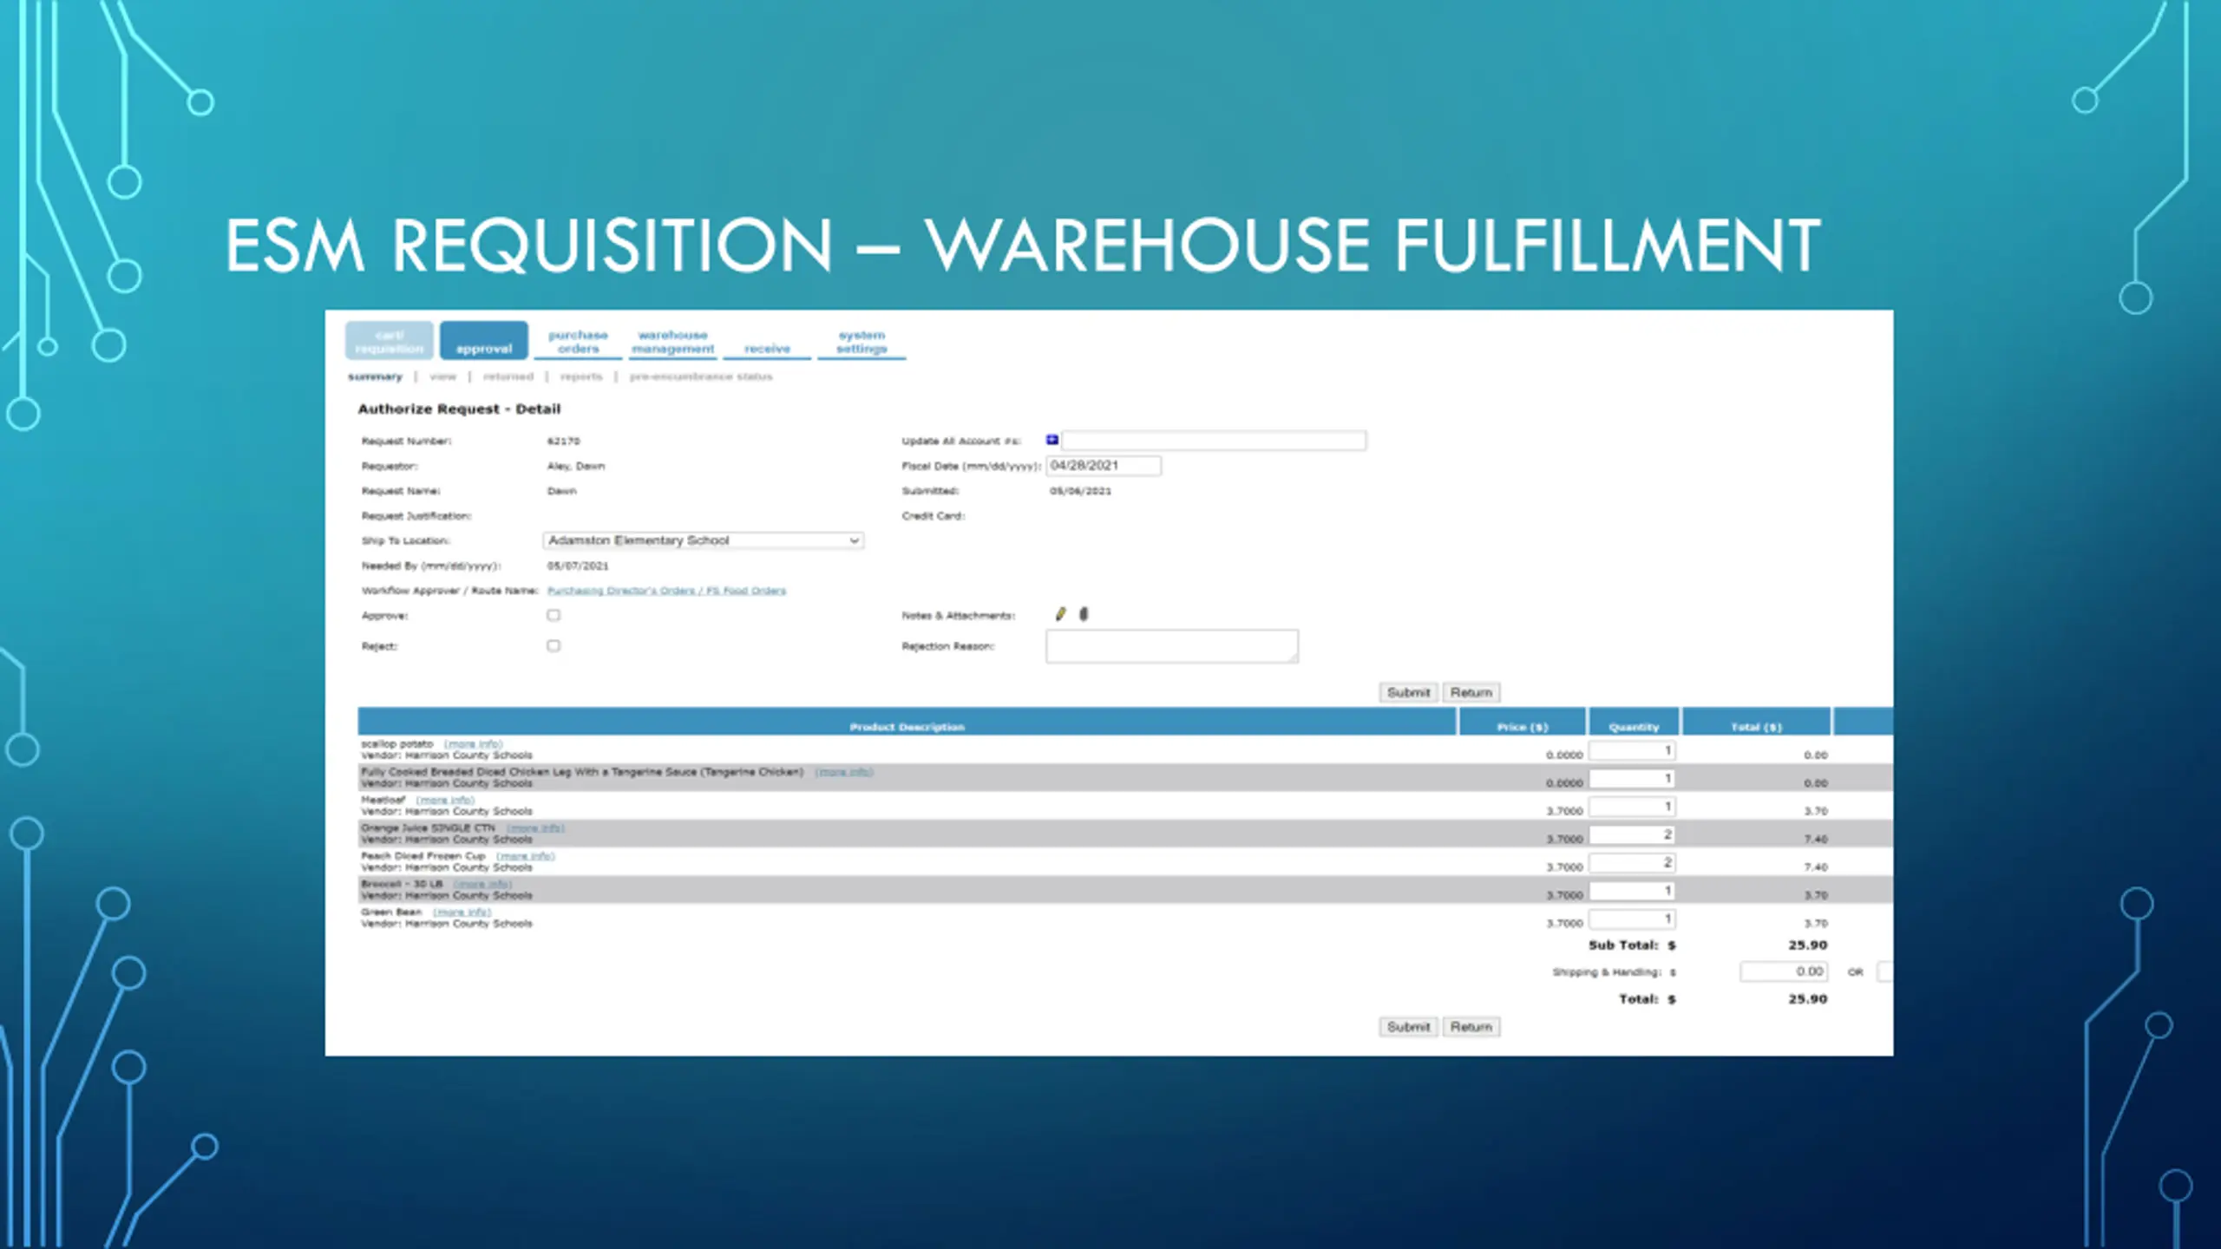Click the Broccoli quantity field
Image resolution: width=2221 pixels, height=1249 pixels.
click(1632, 891)
